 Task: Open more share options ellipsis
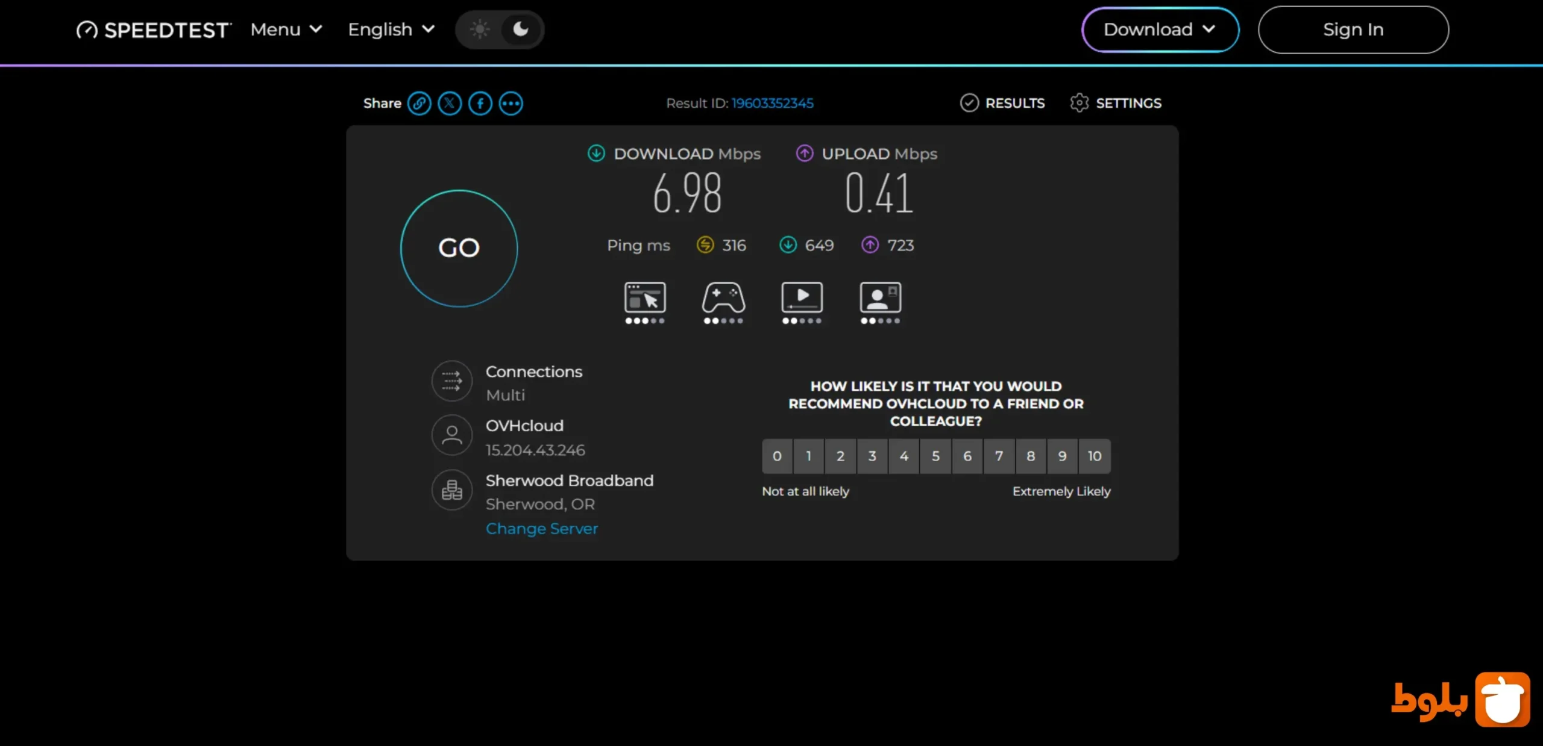(x=511, y=104)
